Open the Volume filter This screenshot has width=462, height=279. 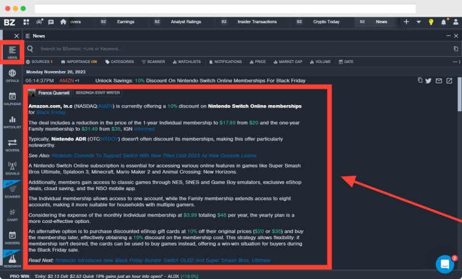tap(321, 62)
